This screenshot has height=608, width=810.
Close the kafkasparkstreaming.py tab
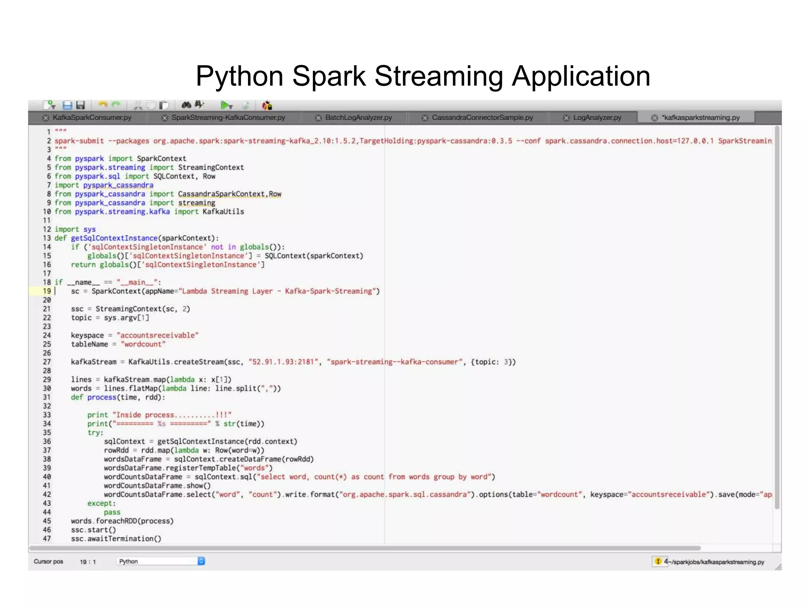coord(655,118)
